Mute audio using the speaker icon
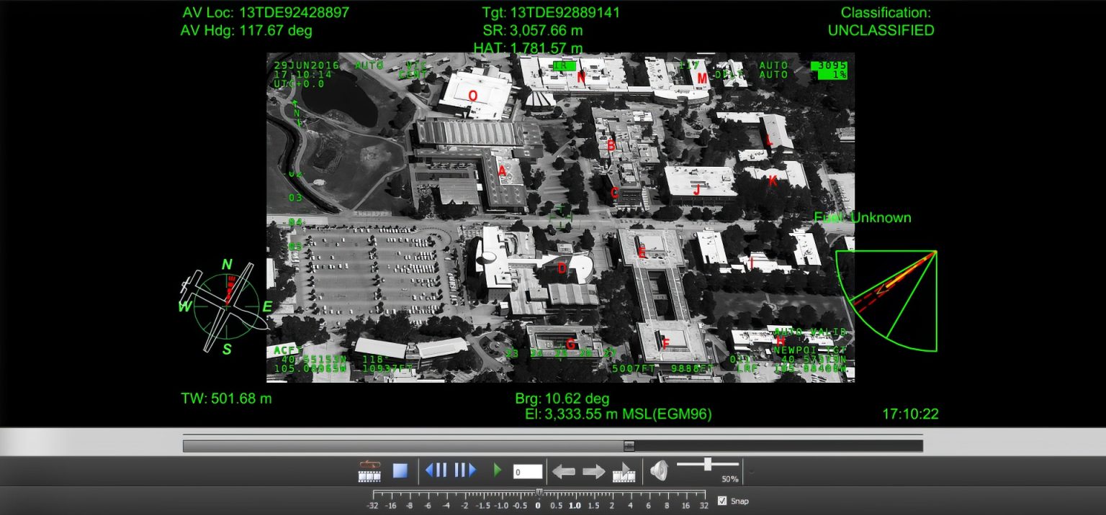This screenshot has height=515, width=1106. tap(660, 470)
